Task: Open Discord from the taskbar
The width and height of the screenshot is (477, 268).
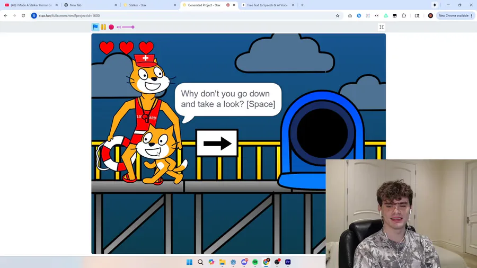Action: (x=244, y=262)
